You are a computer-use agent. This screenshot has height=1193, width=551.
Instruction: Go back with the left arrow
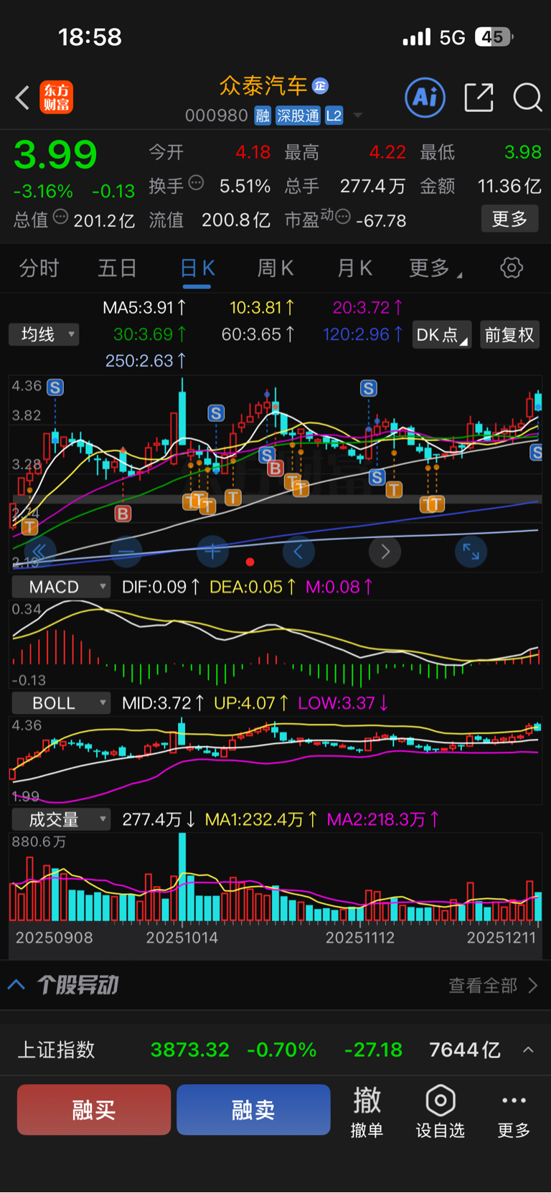point(22,98)
